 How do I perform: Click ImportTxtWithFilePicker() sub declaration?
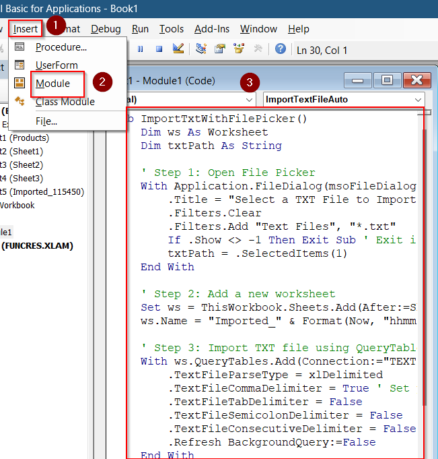coord(224,119)
